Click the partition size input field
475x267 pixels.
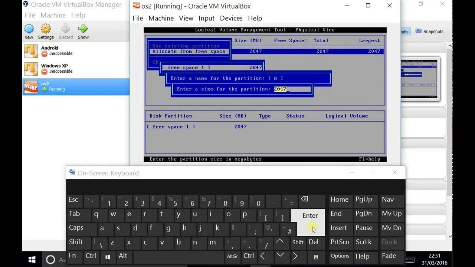coord(292,89)
